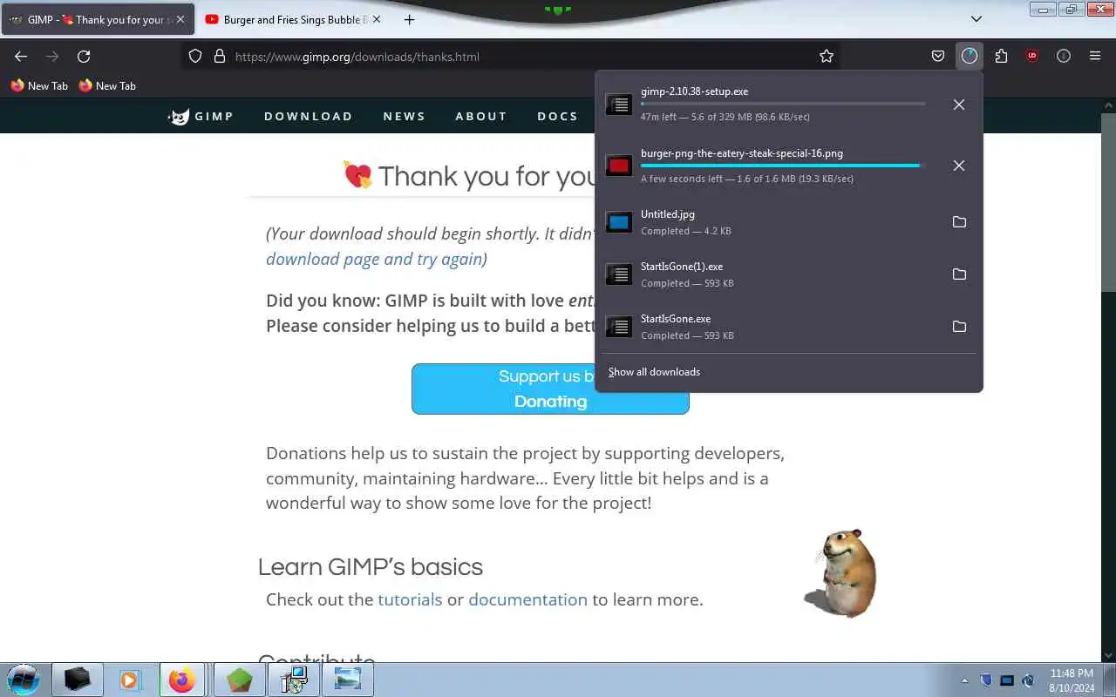The image size is (1116, 697).
Task: Click the circled info toolbar icon
Action: [x=1064, y=56]
